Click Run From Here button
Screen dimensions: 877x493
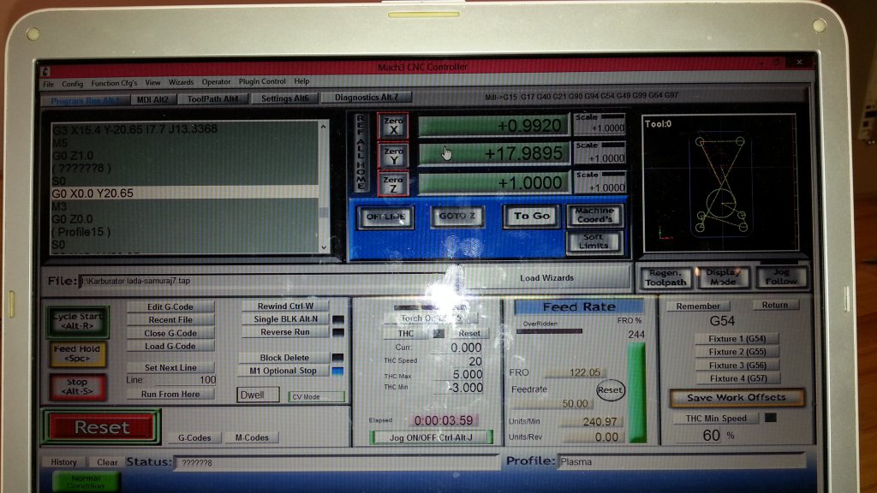[x=170, y=394]
